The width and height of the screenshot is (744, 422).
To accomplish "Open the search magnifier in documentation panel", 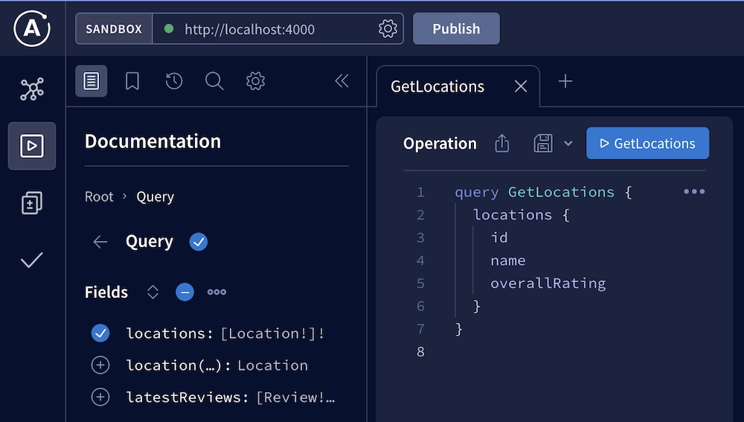I will [214, 81].
